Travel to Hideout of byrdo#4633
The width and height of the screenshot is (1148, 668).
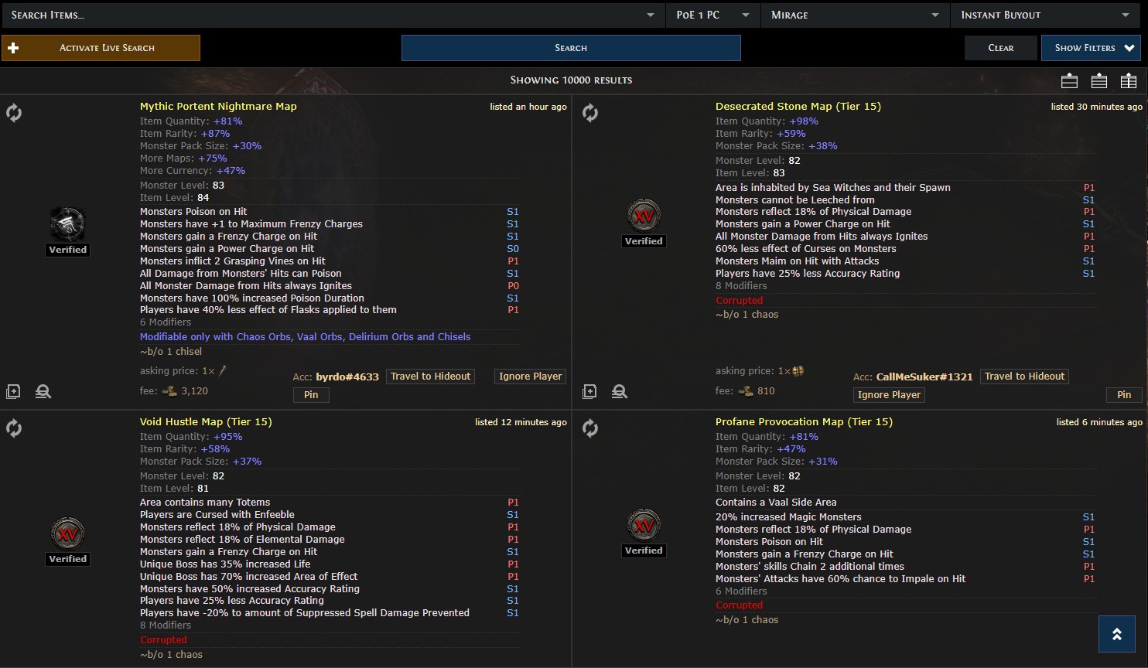430,377
